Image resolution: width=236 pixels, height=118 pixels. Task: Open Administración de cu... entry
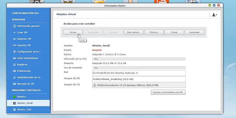click(x=29, y=77)
